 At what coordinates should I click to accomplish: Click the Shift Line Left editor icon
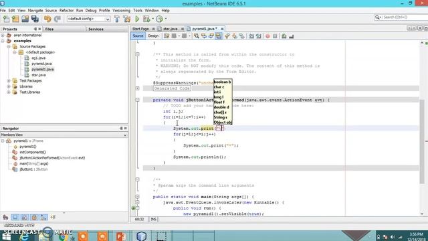(x=251, y=36)
